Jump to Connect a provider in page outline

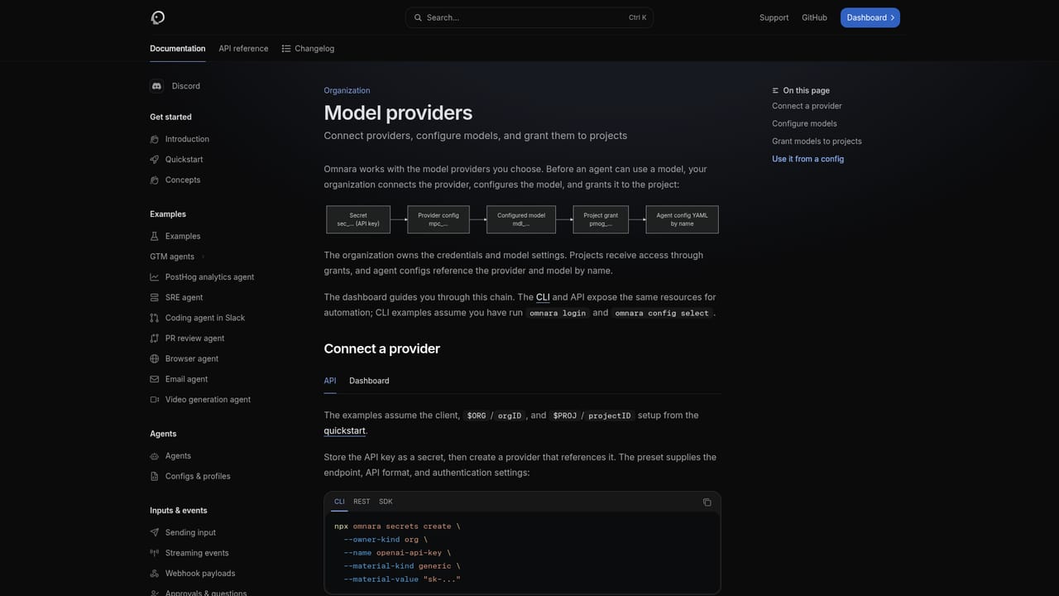[807, 106]
